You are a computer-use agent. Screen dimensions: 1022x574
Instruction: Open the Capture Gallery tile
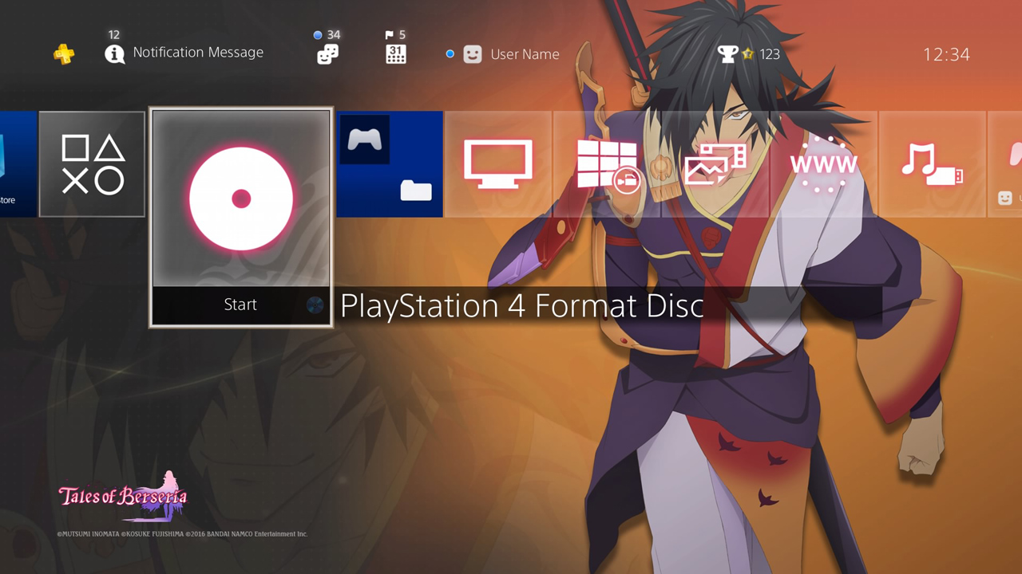[x=715, y=164]
